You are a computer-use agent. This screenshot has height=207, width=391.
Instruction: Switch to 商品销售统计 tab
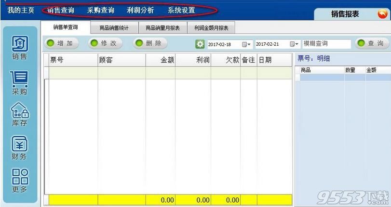(x=114, y=28)
